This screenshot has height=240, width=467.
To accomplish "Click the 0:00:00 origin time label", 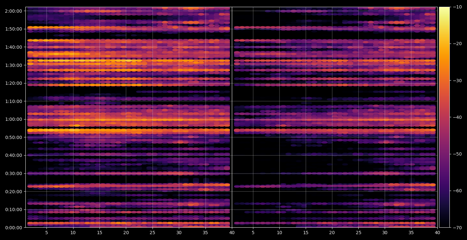I will pos(14,227).
